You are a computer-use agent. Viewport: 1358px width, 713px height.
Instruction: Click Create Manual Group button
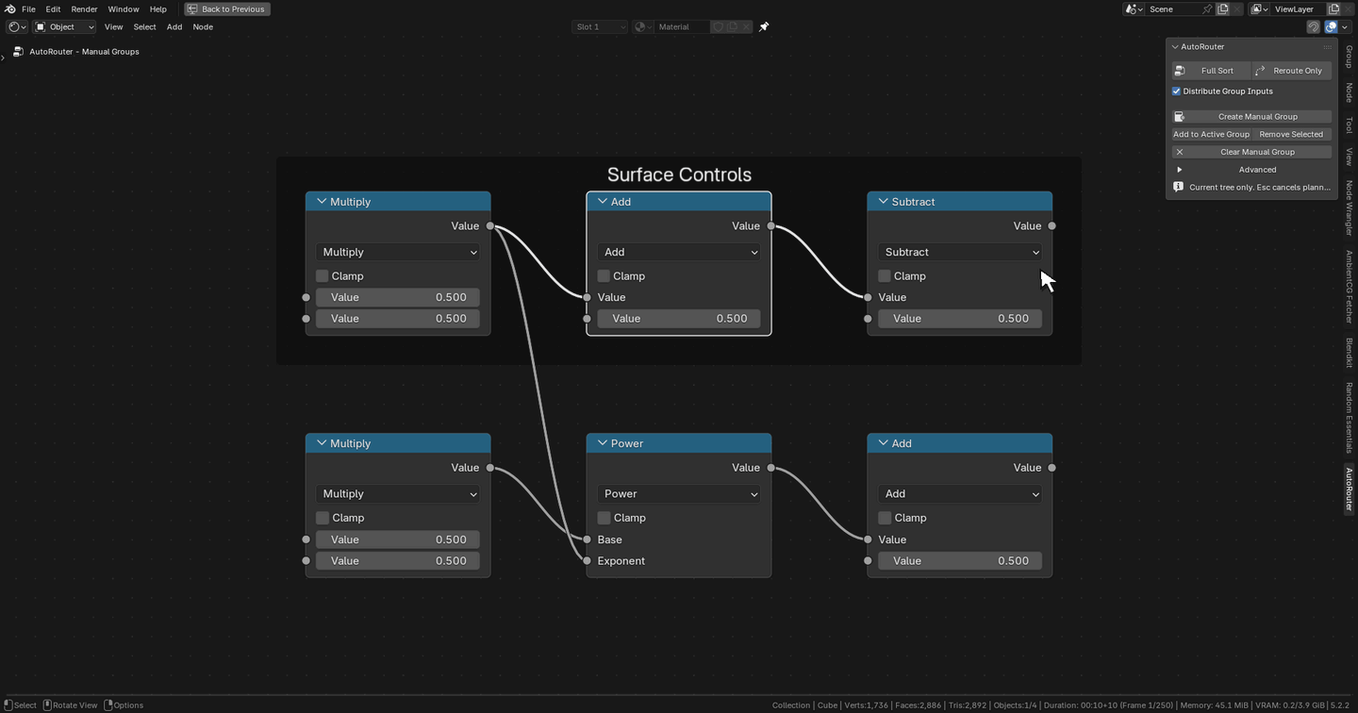point(1251,117)
